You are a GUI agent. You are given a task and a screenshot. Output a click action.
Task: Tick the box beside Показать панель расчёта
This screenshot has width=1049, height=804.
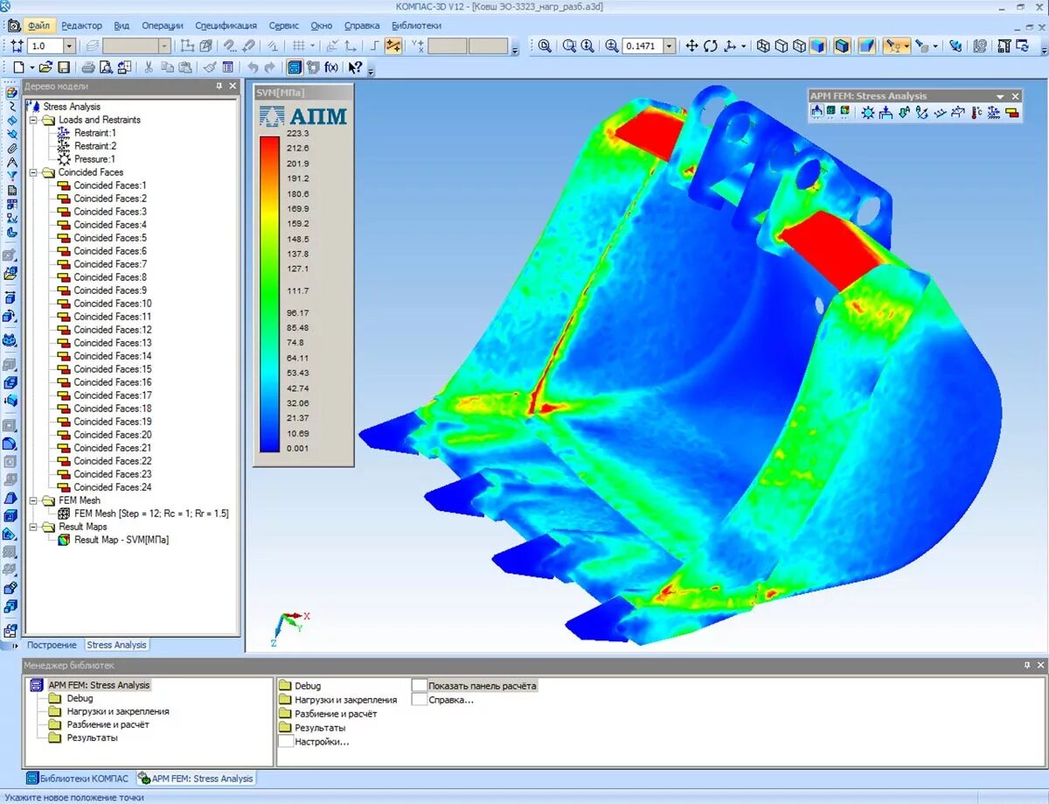pyautogui.click(x=419, y=686)
